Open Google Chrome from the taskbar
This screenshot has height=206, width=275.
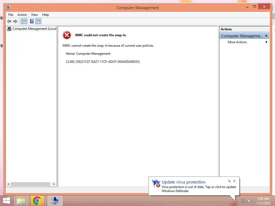(37, 201)
